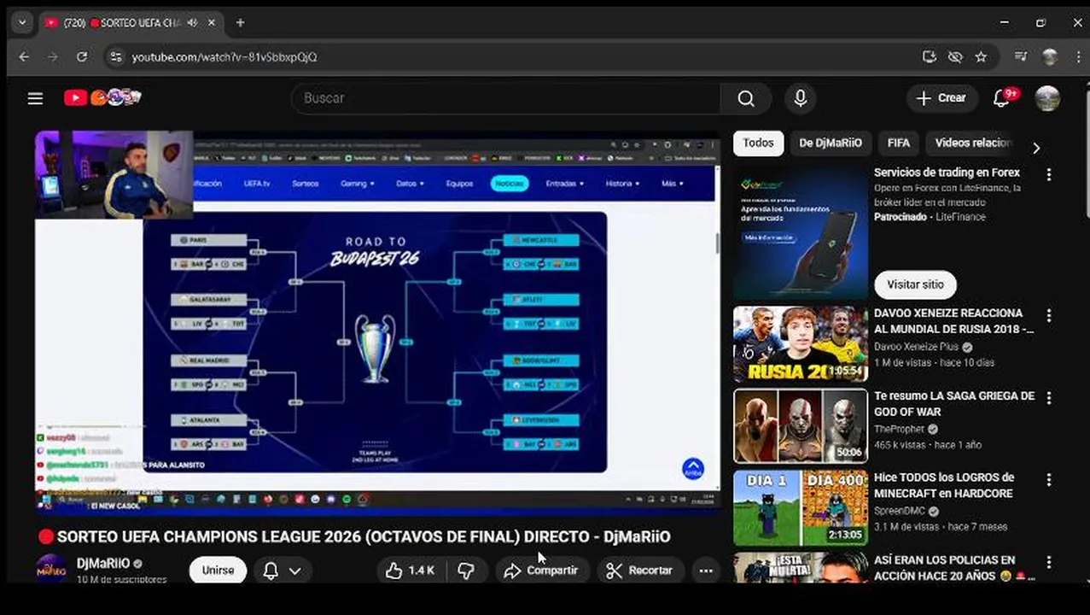Viewport: 1090px width, 615px height.
Task: Click the 1:05:54 duration badge
Action: click(x=847, y=372)
